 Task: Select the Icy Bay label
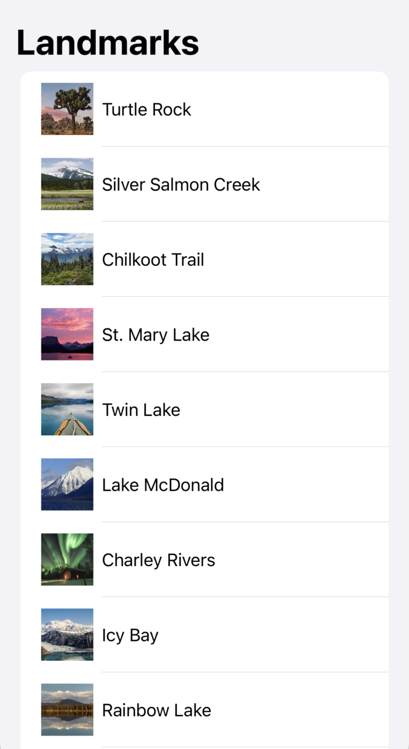(130, 635)
